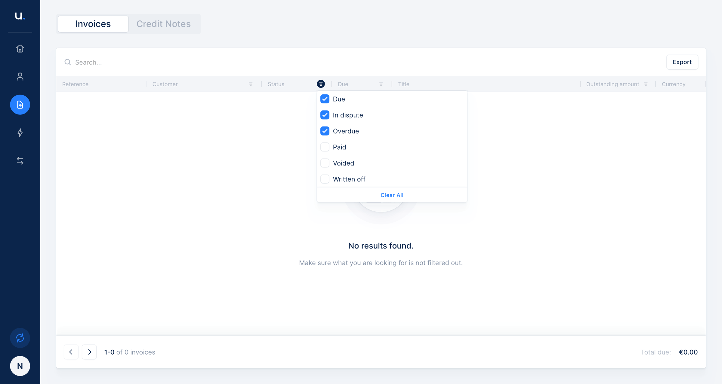Image resolution: width=722 pixels, height=384 pixels.
Task: Click the Status column header
Action: (276, 84)
